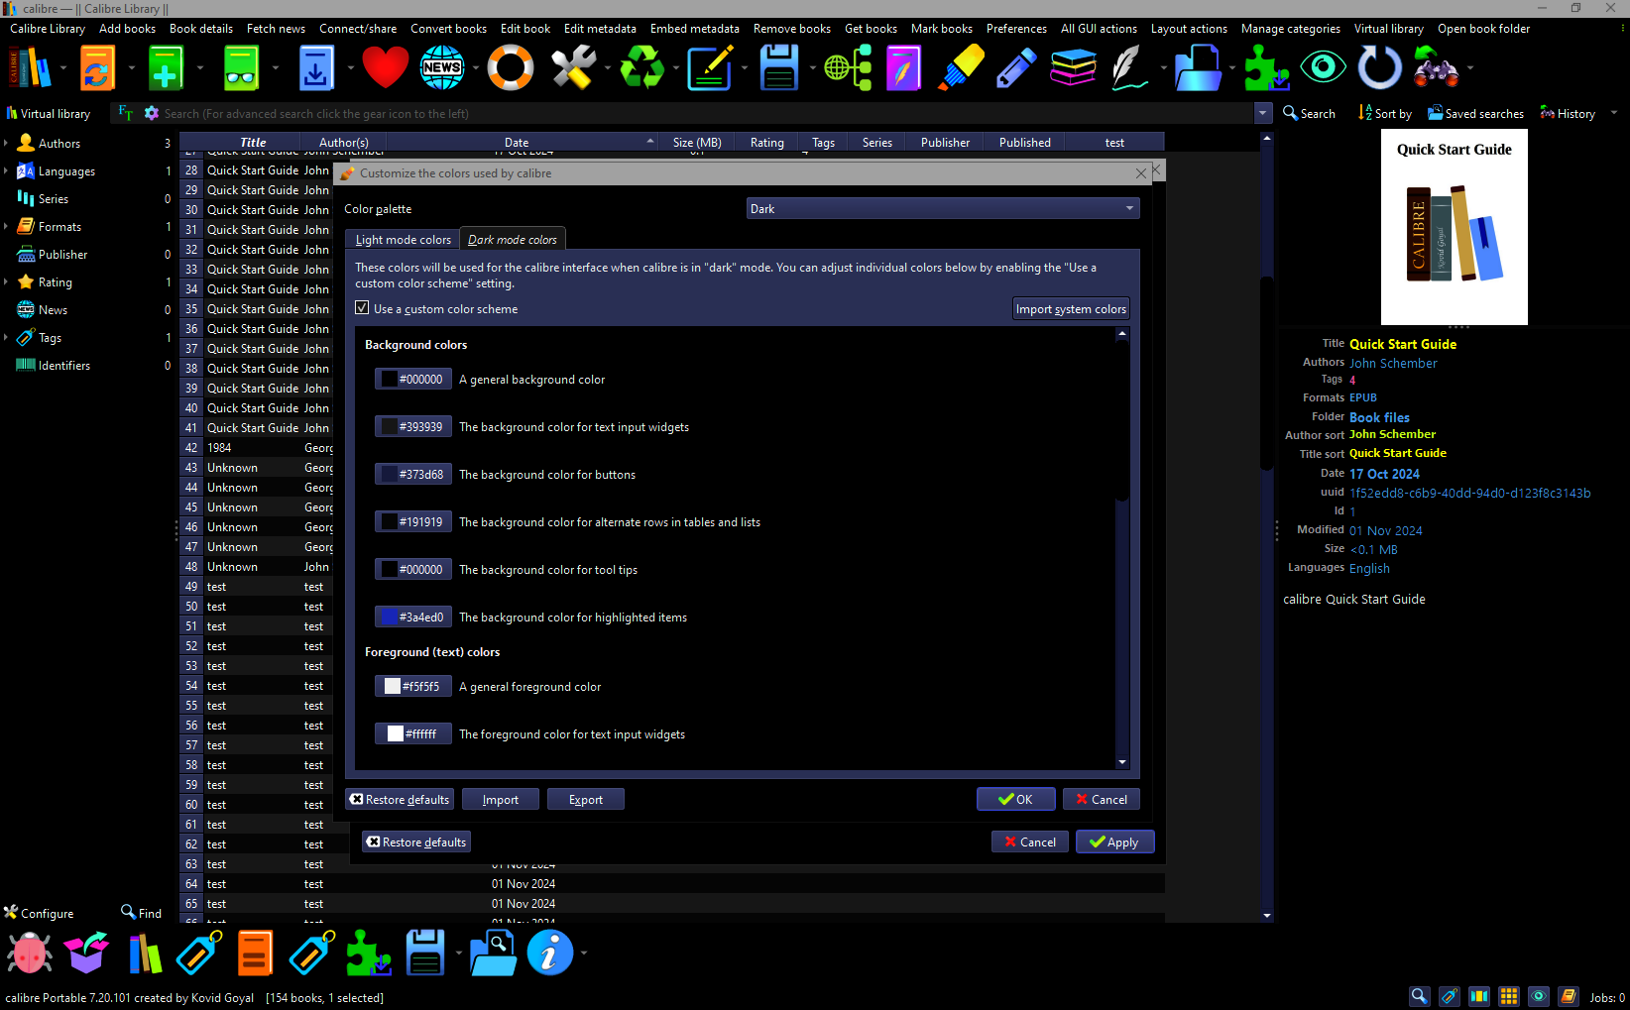Click the stacked colorful books icon
Image resolution: width=1630 pixels, height=1010 pixels.
pos(1074,68)
